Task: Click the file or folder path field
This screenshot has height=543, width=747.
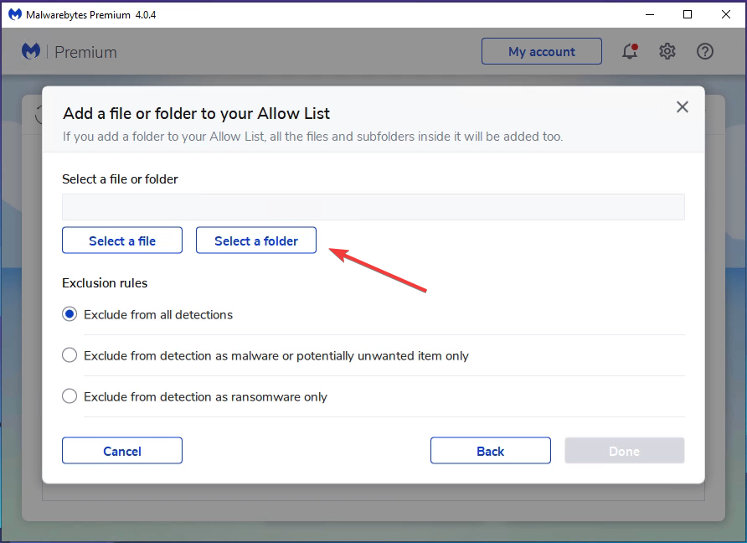Action: click(x=373, y=207)
